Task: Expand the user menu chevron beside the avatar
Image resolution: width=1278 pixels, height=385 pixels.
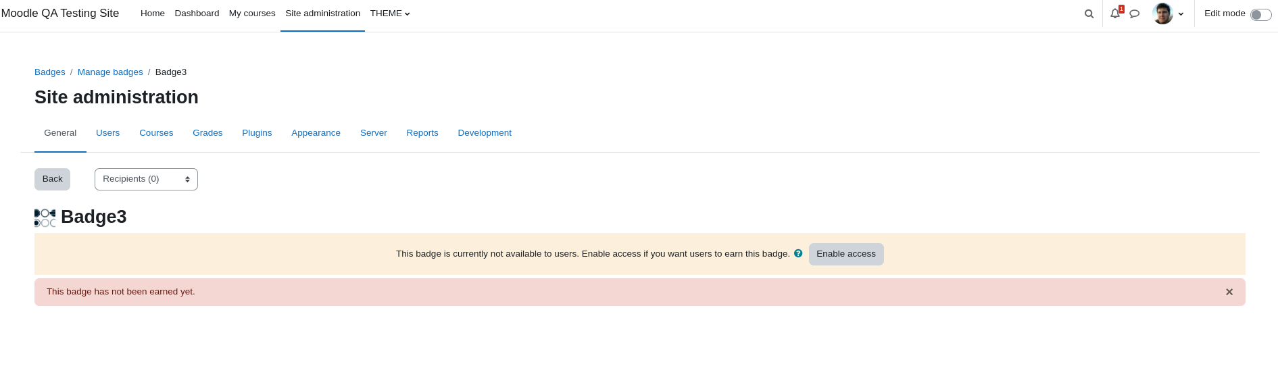Action: tap(1181, 14)
